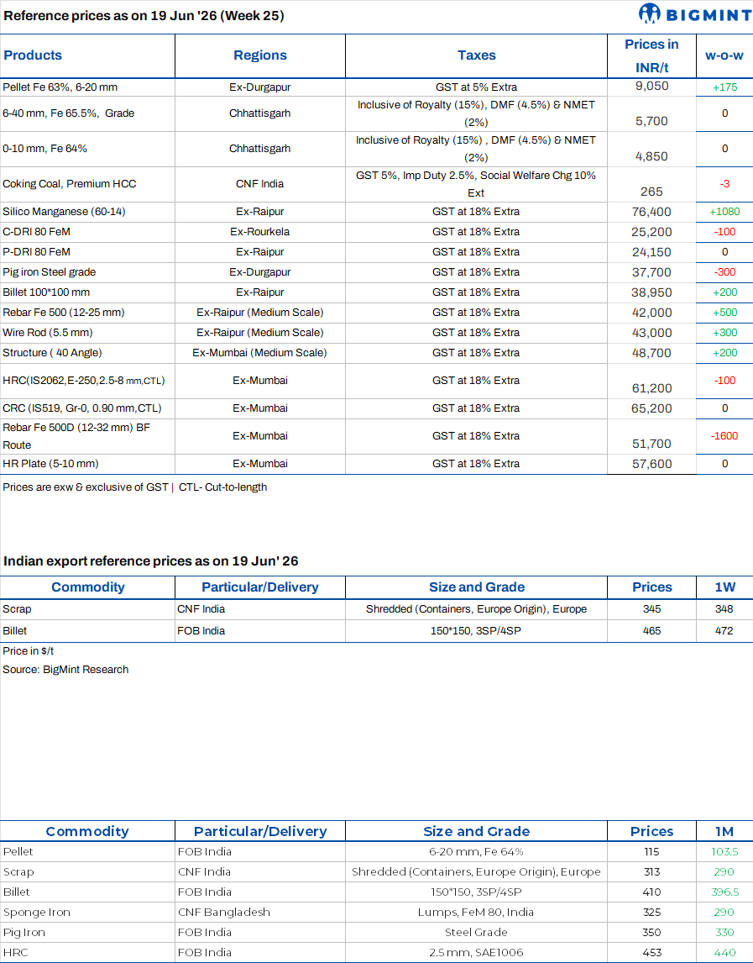Click the 345 scrap export price

pyautogui.click(x=651, y=609)
